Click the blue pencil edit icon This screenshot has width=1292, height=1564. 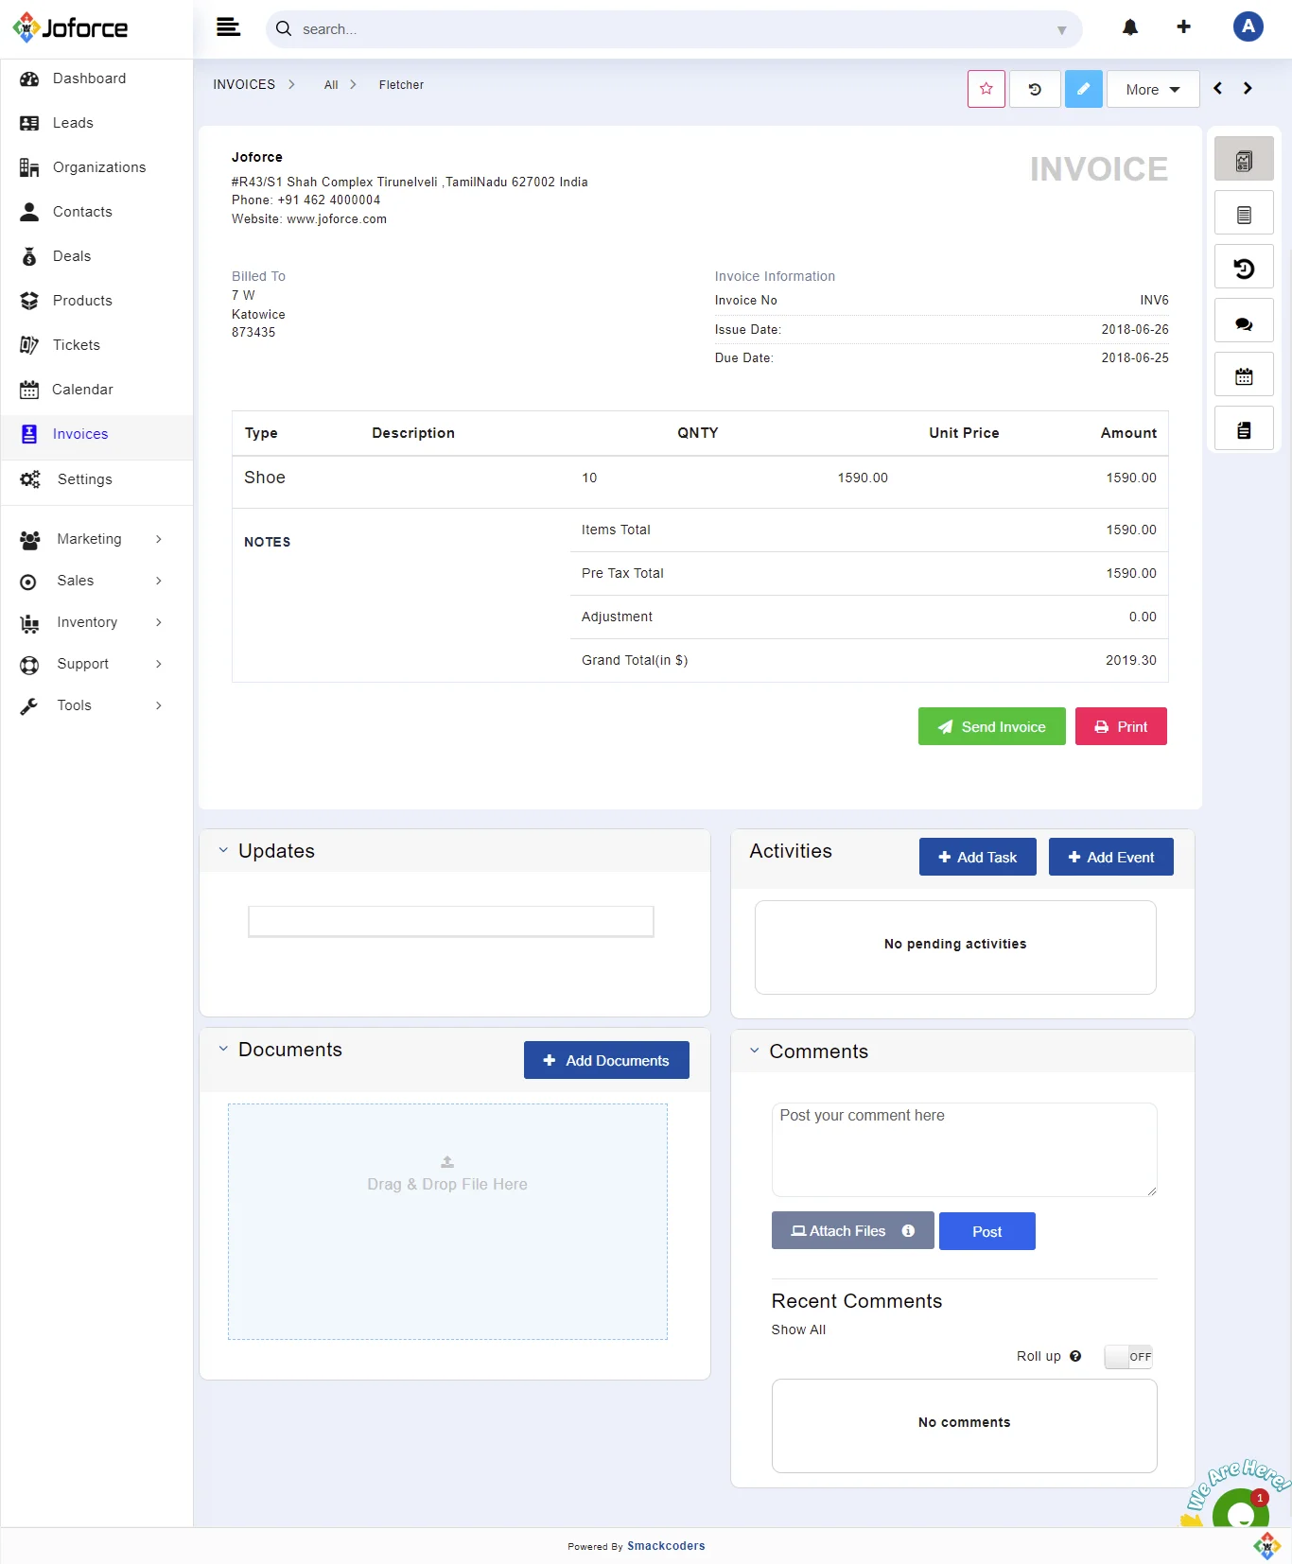tap(1083, 89)
